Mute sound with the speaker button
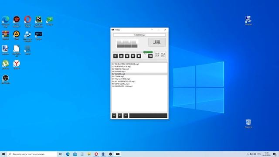This screenshot has width=279, height=157. 150,56
